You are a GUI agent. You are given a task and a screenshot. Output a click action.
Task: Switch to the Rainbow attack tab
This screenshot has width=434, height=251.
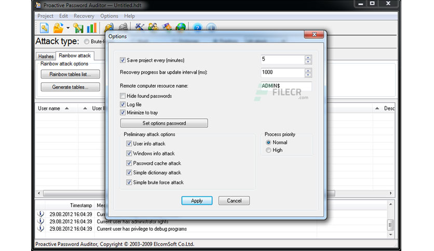click(75, 55)
